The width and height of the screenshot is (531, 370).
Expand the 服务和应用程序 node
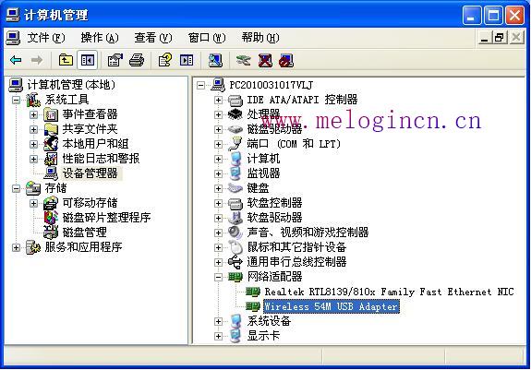17,247
